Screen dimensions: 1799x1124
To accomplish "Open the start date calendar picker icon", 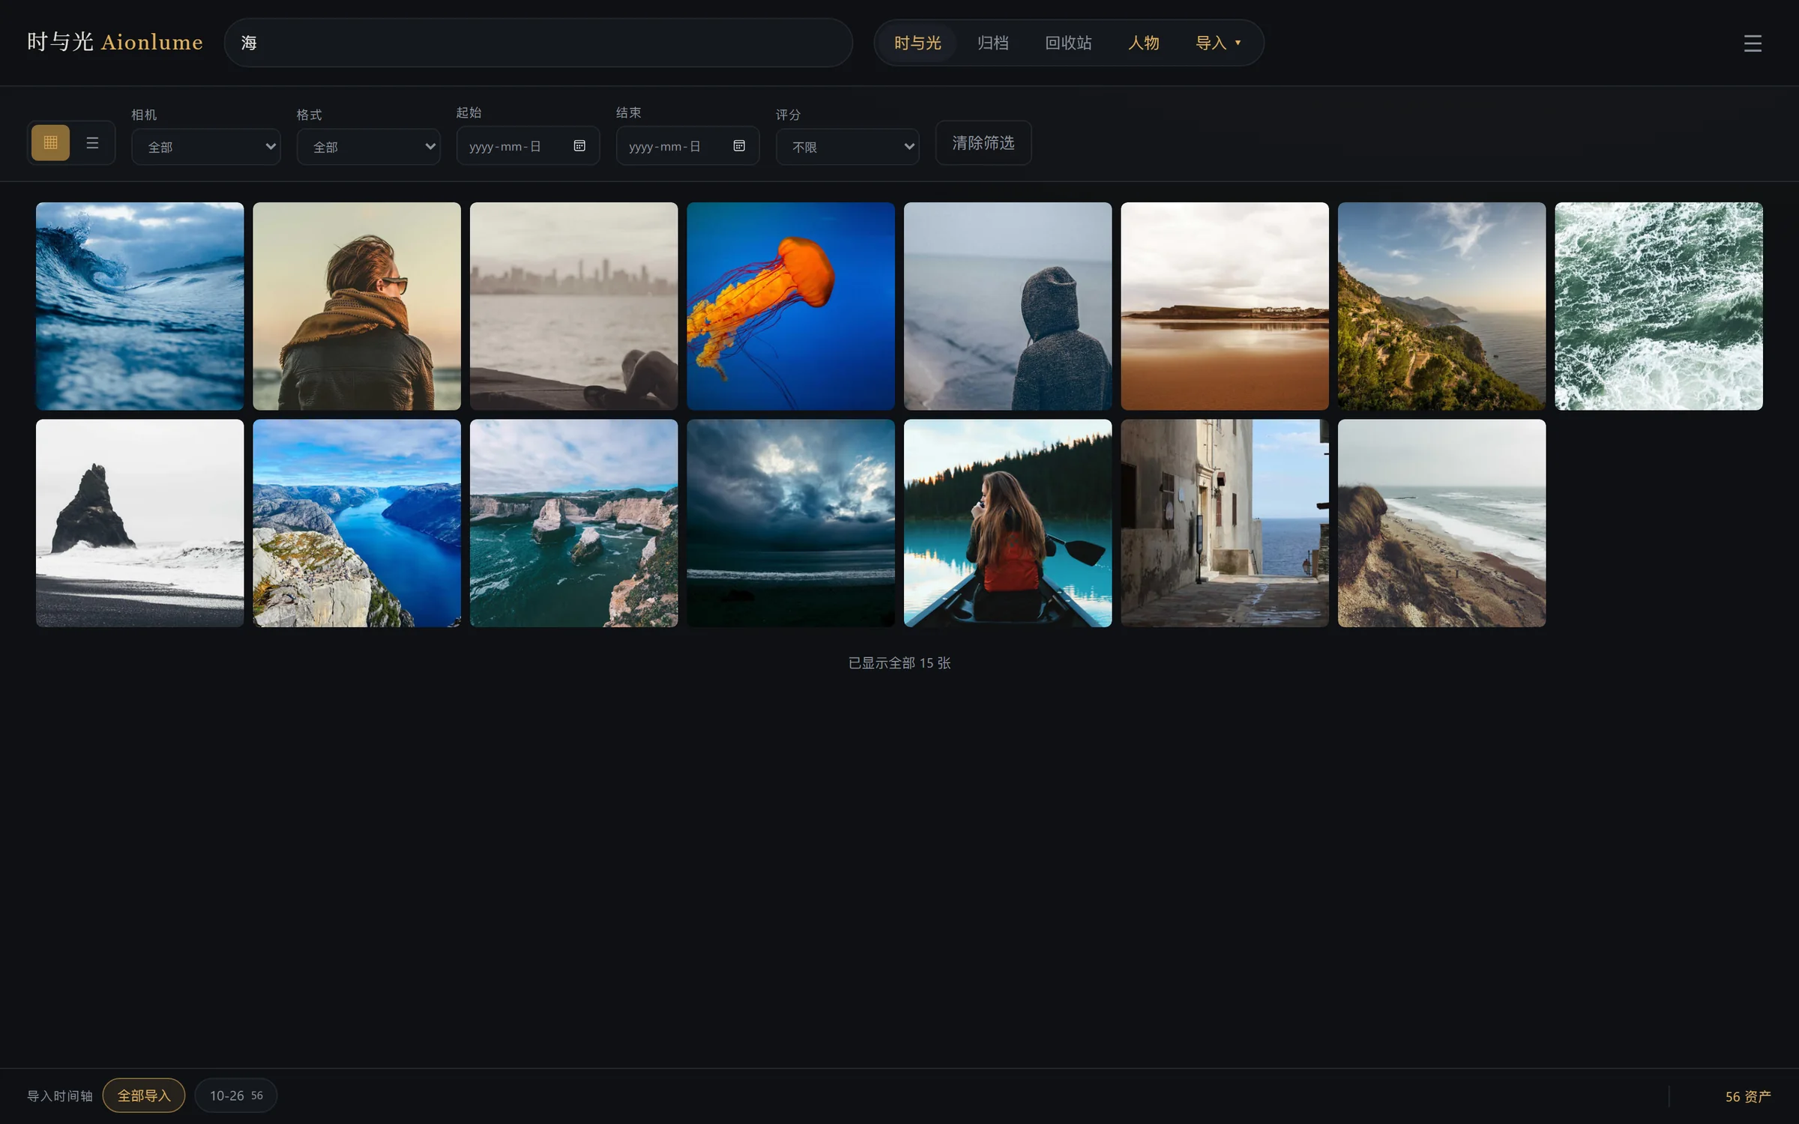I will click(579, 145).
